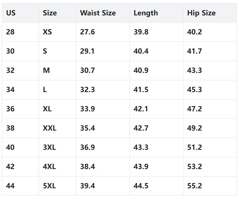Image resolution: width=239 pixels, height=199 pixels.
Task: Click the 3XL size cell
Action: [49, 148]
